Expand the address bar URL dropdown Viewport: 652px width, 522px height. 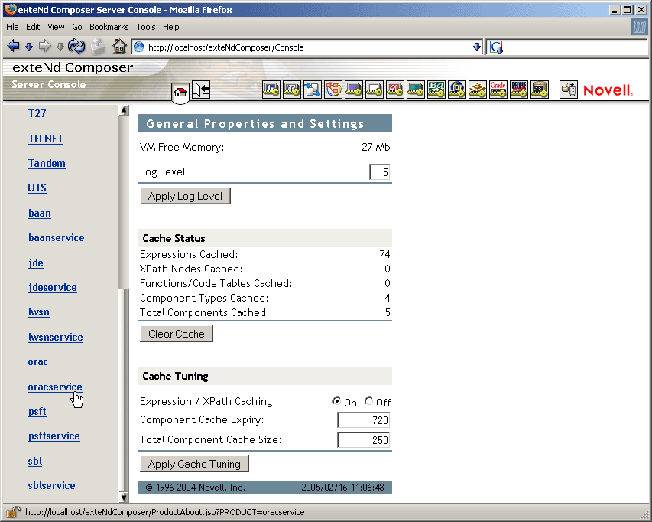[x=477, y=47]
